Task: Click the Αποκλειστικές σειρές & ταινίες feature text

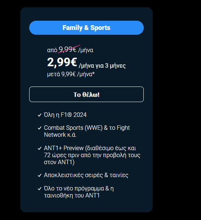Action: (x=86, y=175)
